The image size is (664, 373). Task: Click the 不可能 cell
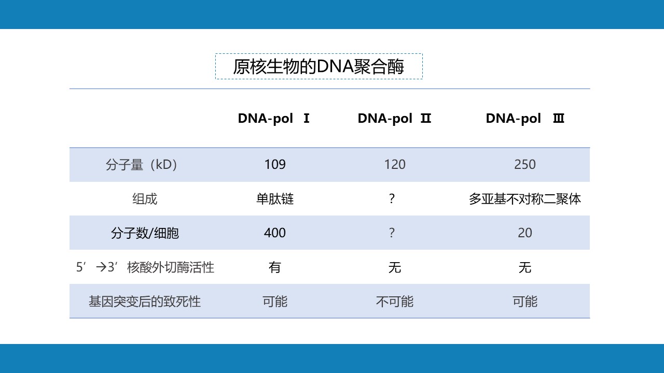tap(395, 302)
